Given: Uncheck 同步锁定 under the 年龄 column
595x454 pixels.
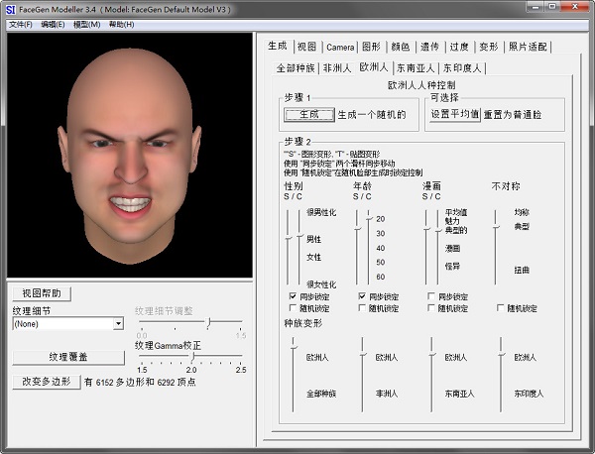Looking at the screenshot, I should pos(361,296).
